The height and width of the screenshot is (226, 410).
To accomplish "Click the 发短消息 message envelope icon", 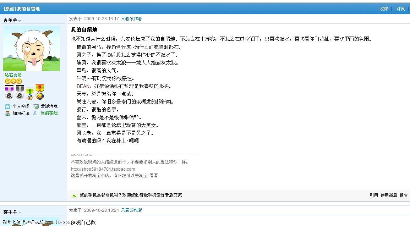I will click(36, 106).
